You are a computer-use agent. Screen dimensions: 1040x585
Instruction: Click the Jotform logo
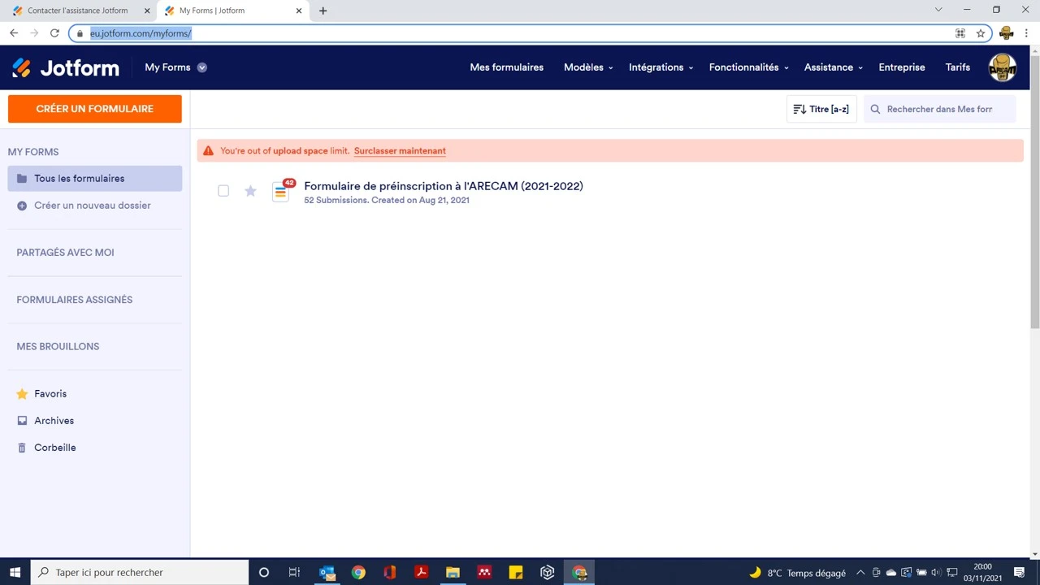point(65,67)
